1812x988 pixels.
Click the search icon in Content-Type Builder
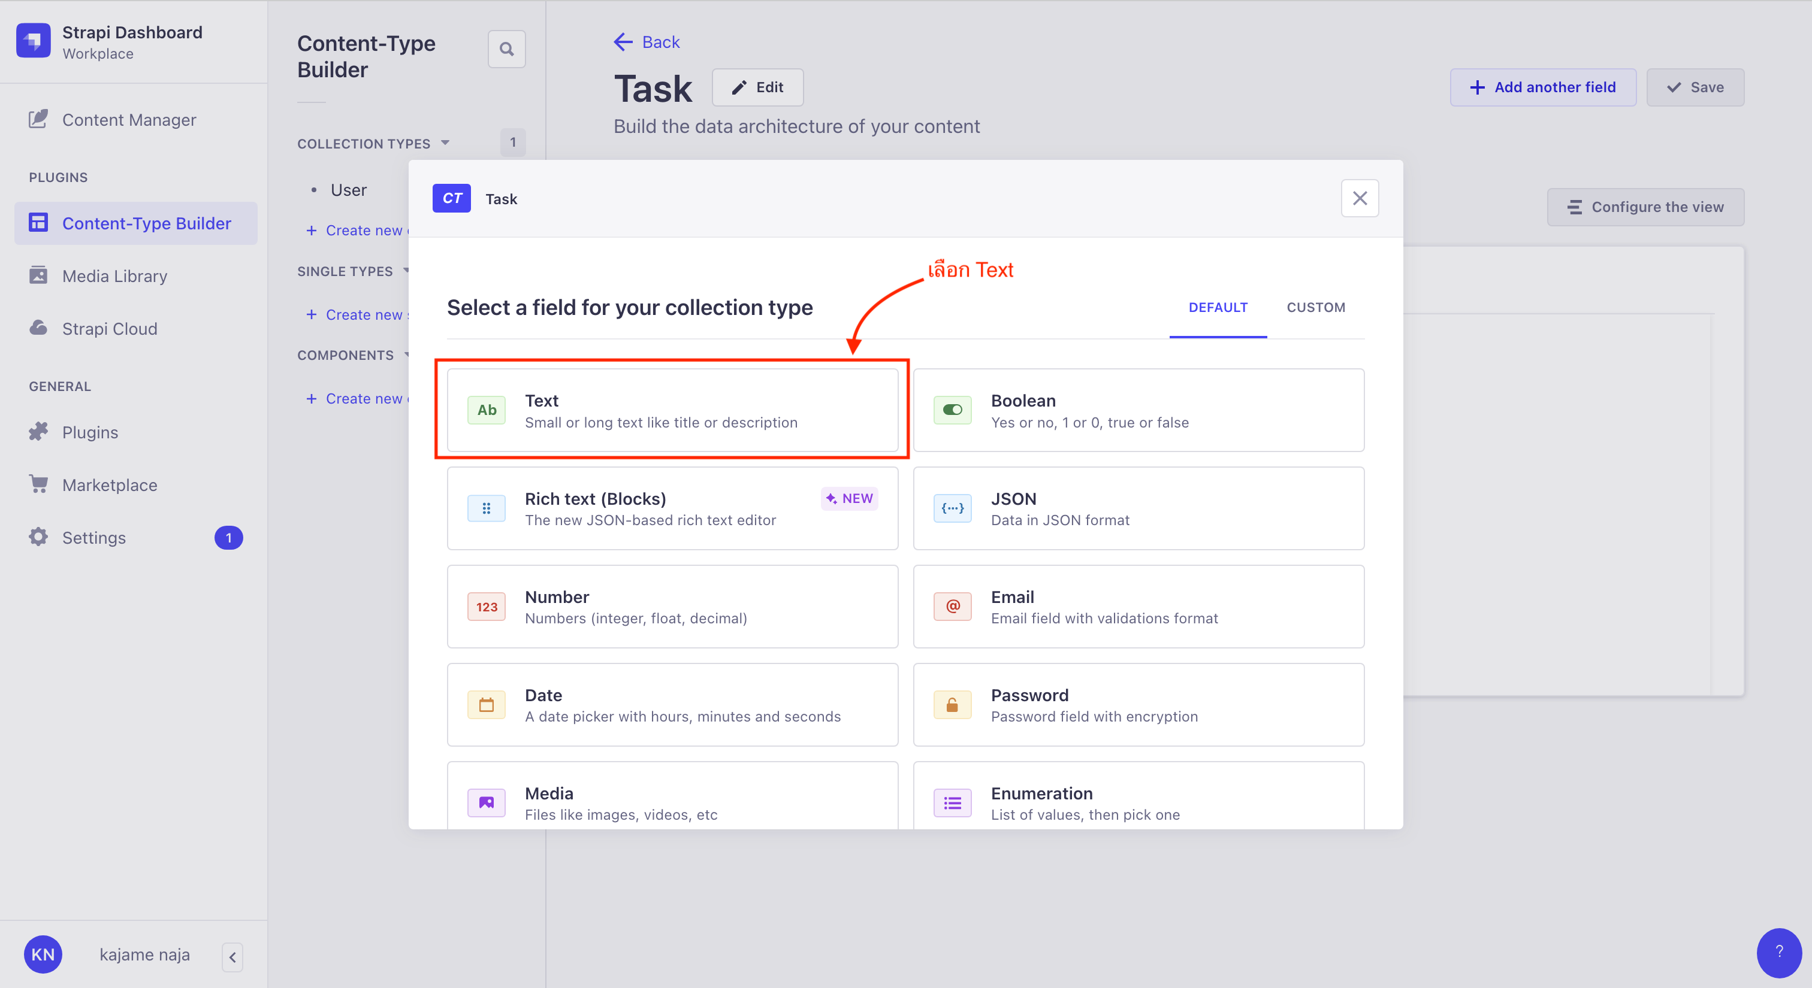coord(506,49)
